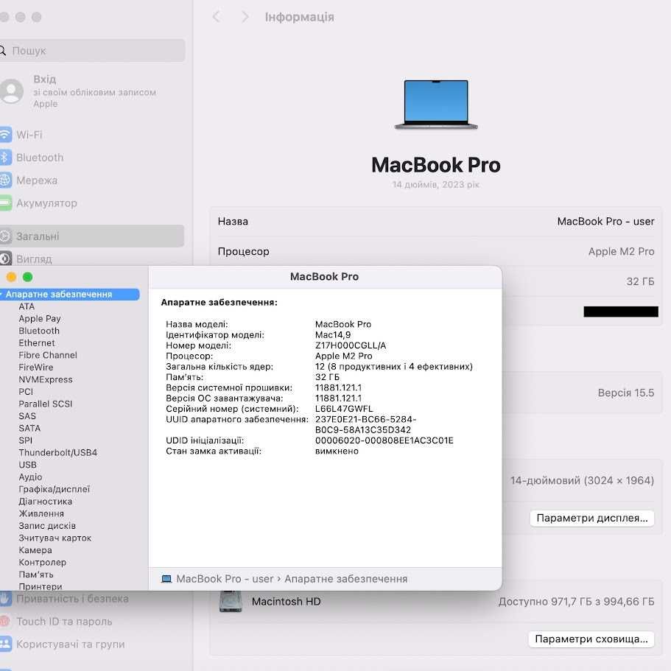Open Користувачі та групи icon
This screenshot has height=671, width=671.
pos(5,644)
